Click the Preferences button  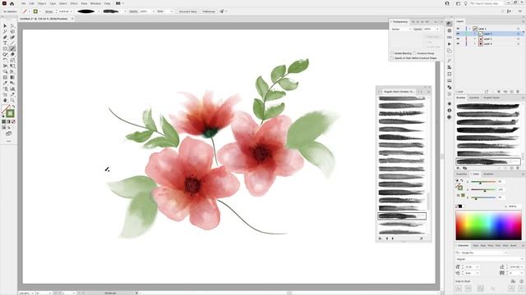pyautogui.click(x=209, y=11)
